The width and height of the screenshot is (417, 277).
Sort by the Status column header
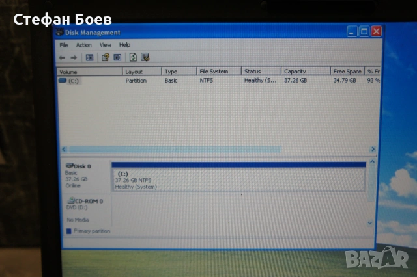[x=261, y=72]
